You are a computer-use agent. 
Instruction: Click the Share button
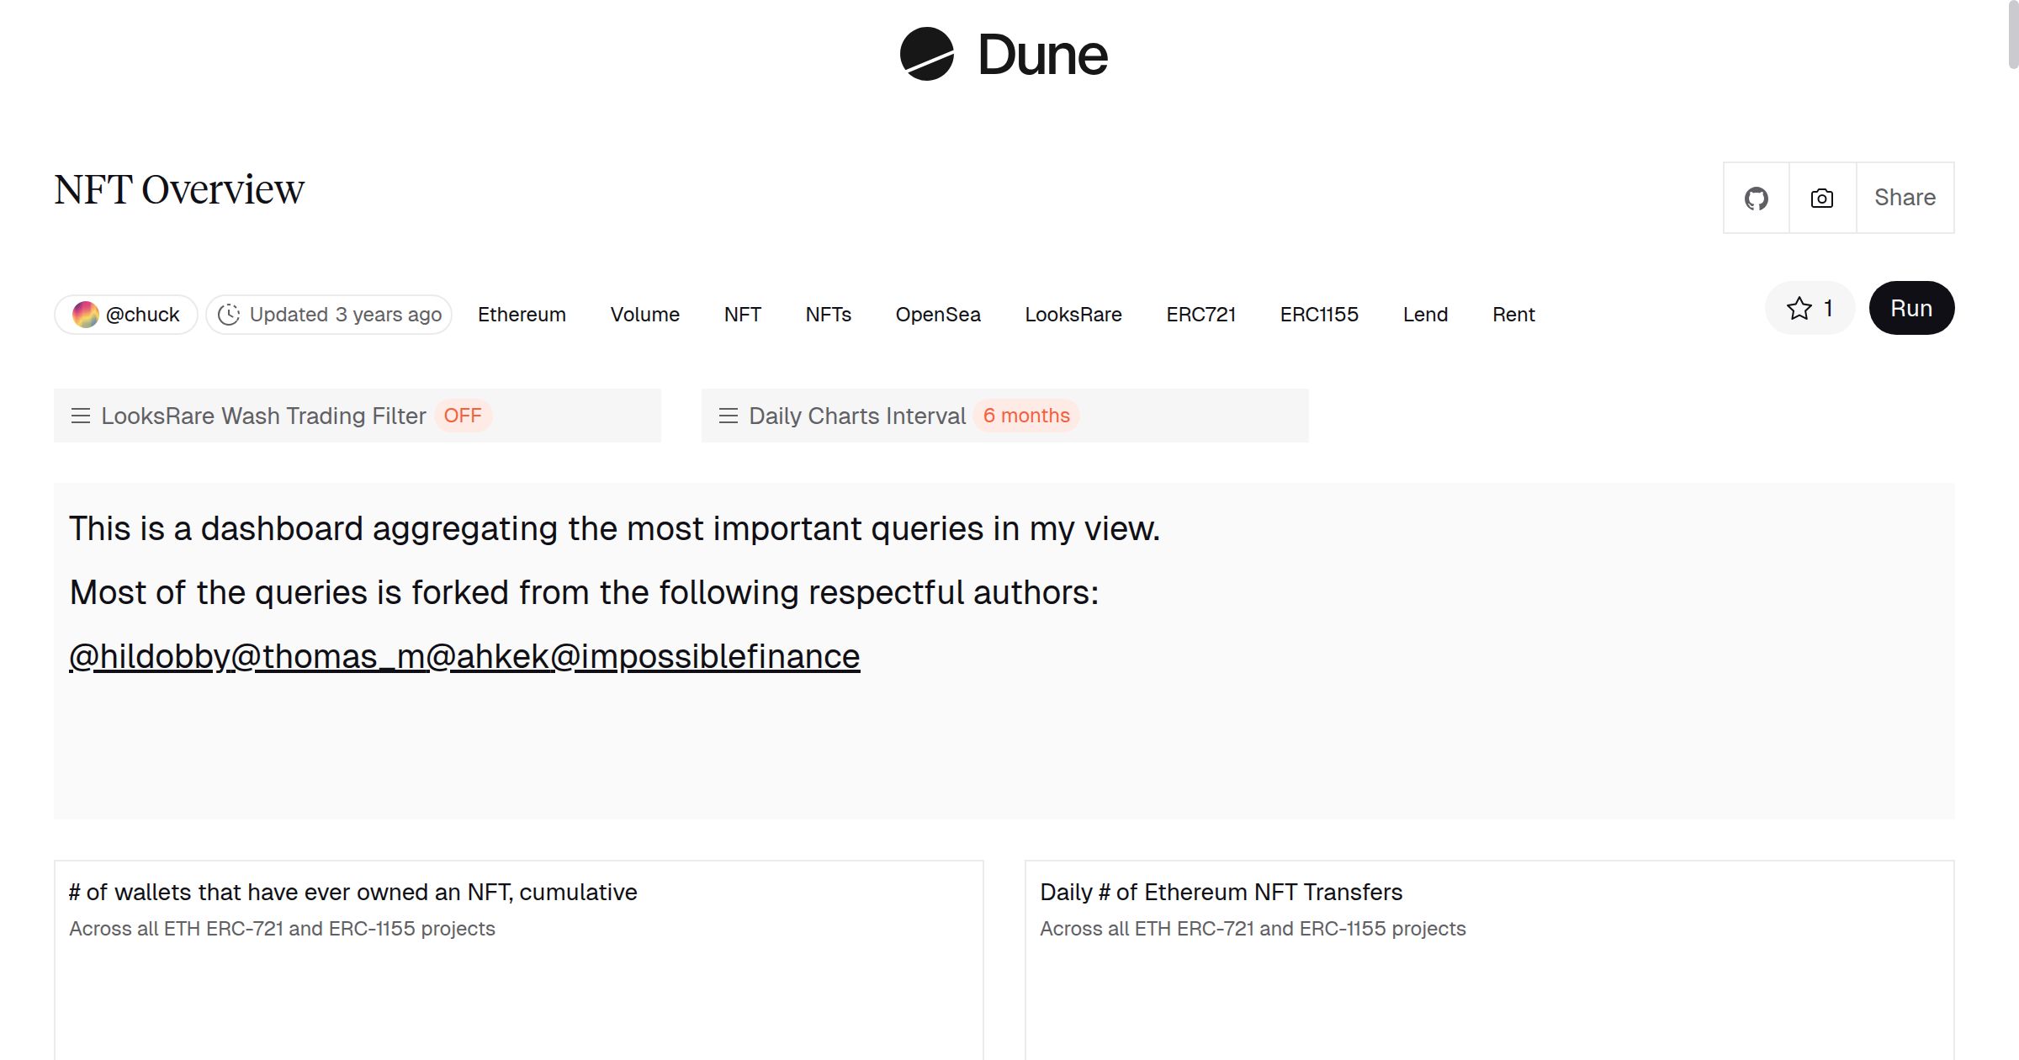click(1905, 198)
